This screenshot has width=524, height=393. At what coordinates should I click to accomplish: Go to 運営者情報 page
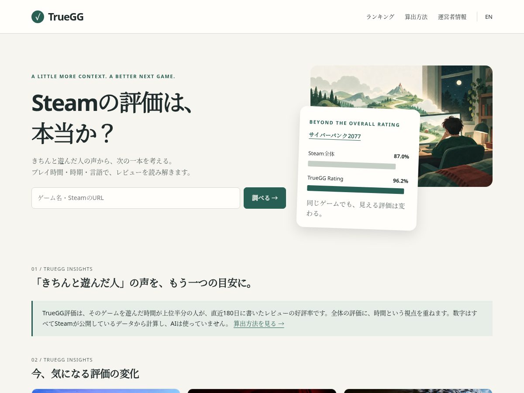(x=452, y=17)
